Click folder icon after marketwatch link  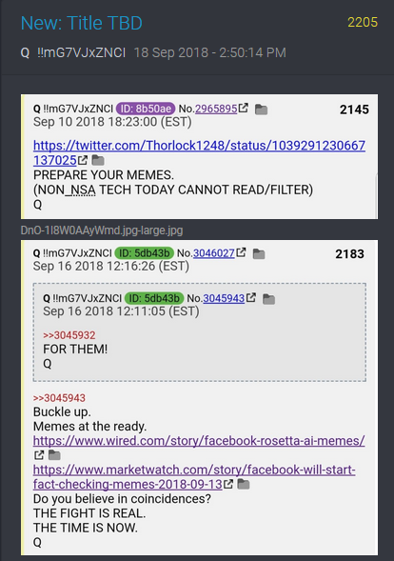pyautogui.click(x=244, y=484)
